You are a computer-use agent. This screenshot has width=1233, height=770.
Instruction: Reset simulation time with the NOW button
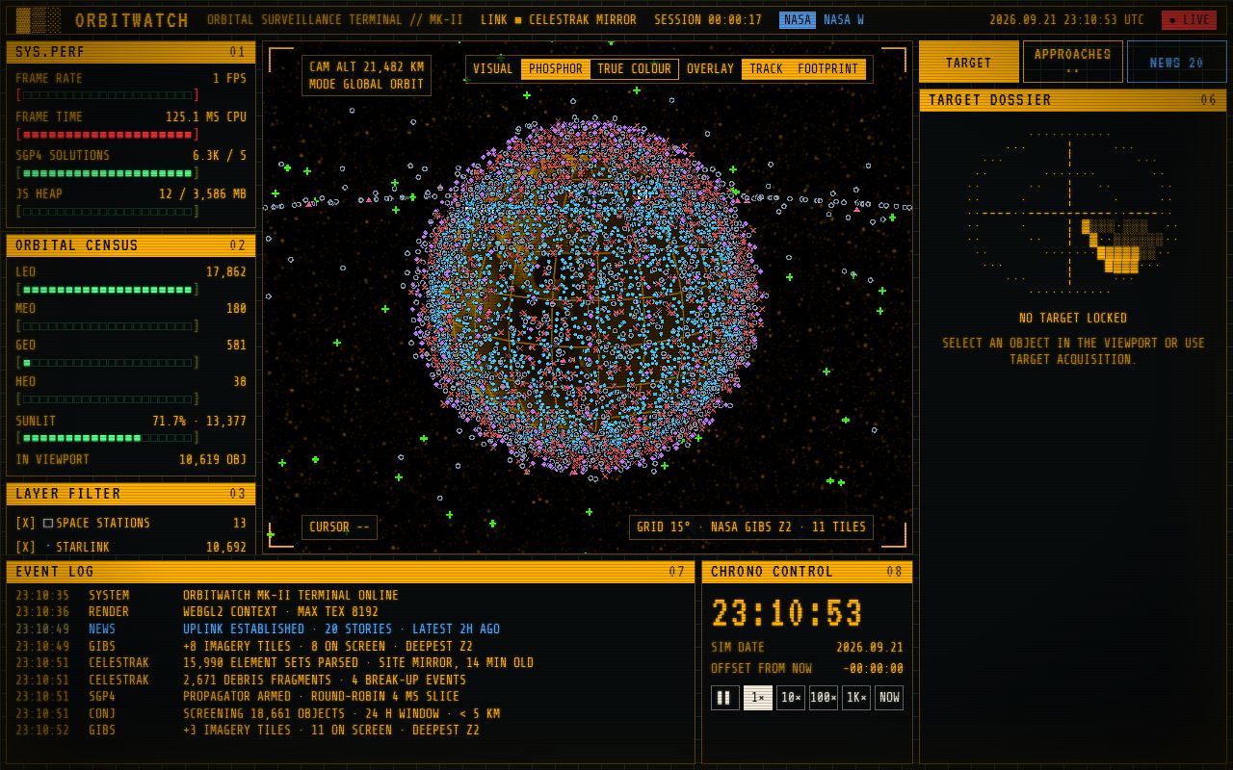pyautogui.click(x=889, y=698)
